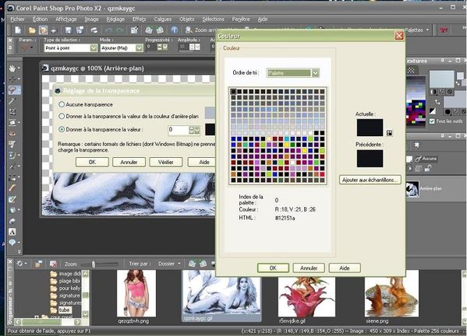This screenshot has width=467, height=336.
Task: Select the sirene.png thumbnail in Organizer
Action: [x=391, y=293]
